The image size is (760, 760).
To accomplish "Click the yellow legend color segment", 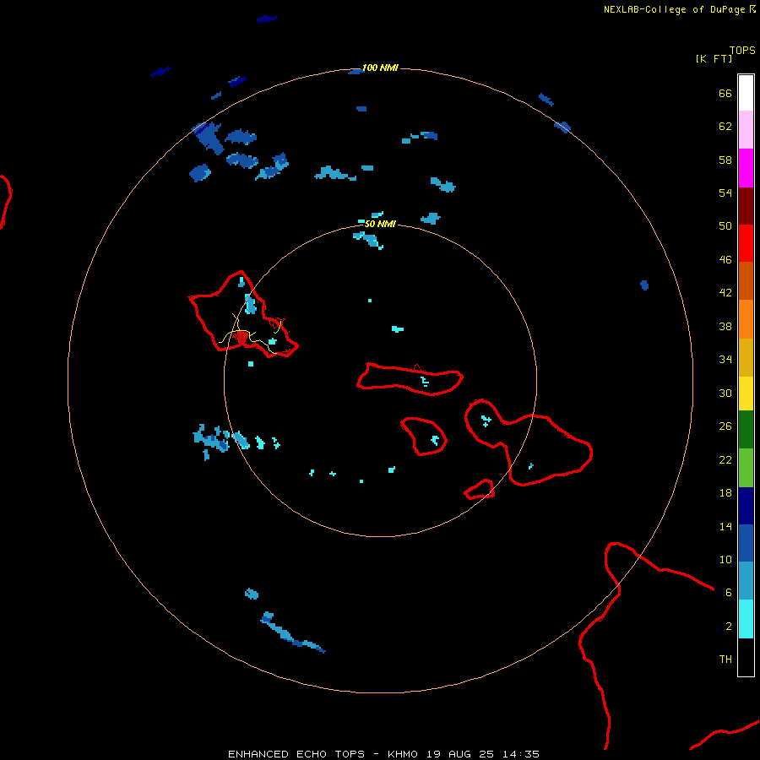I will [x=746, y=394].
